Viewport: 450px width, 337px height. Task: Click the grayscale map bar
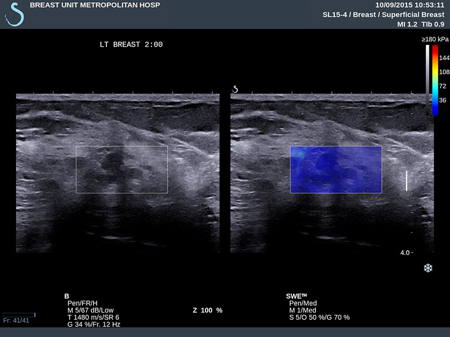(427, 80)
